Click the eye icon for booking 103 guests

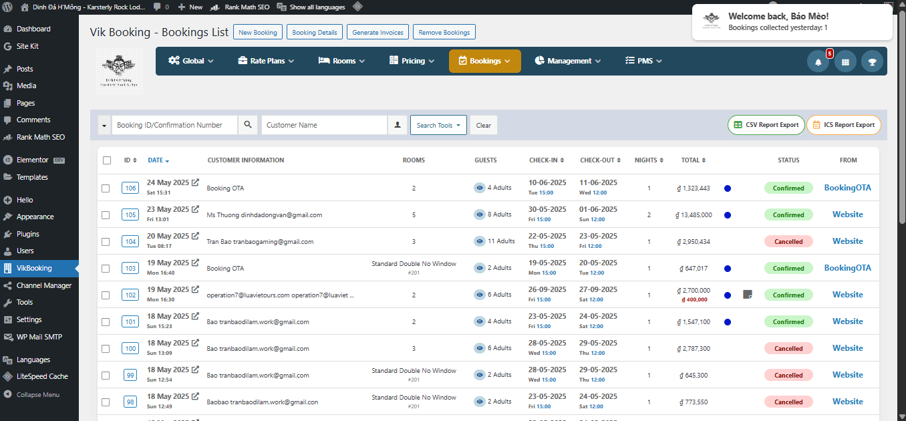pos(479,268)
